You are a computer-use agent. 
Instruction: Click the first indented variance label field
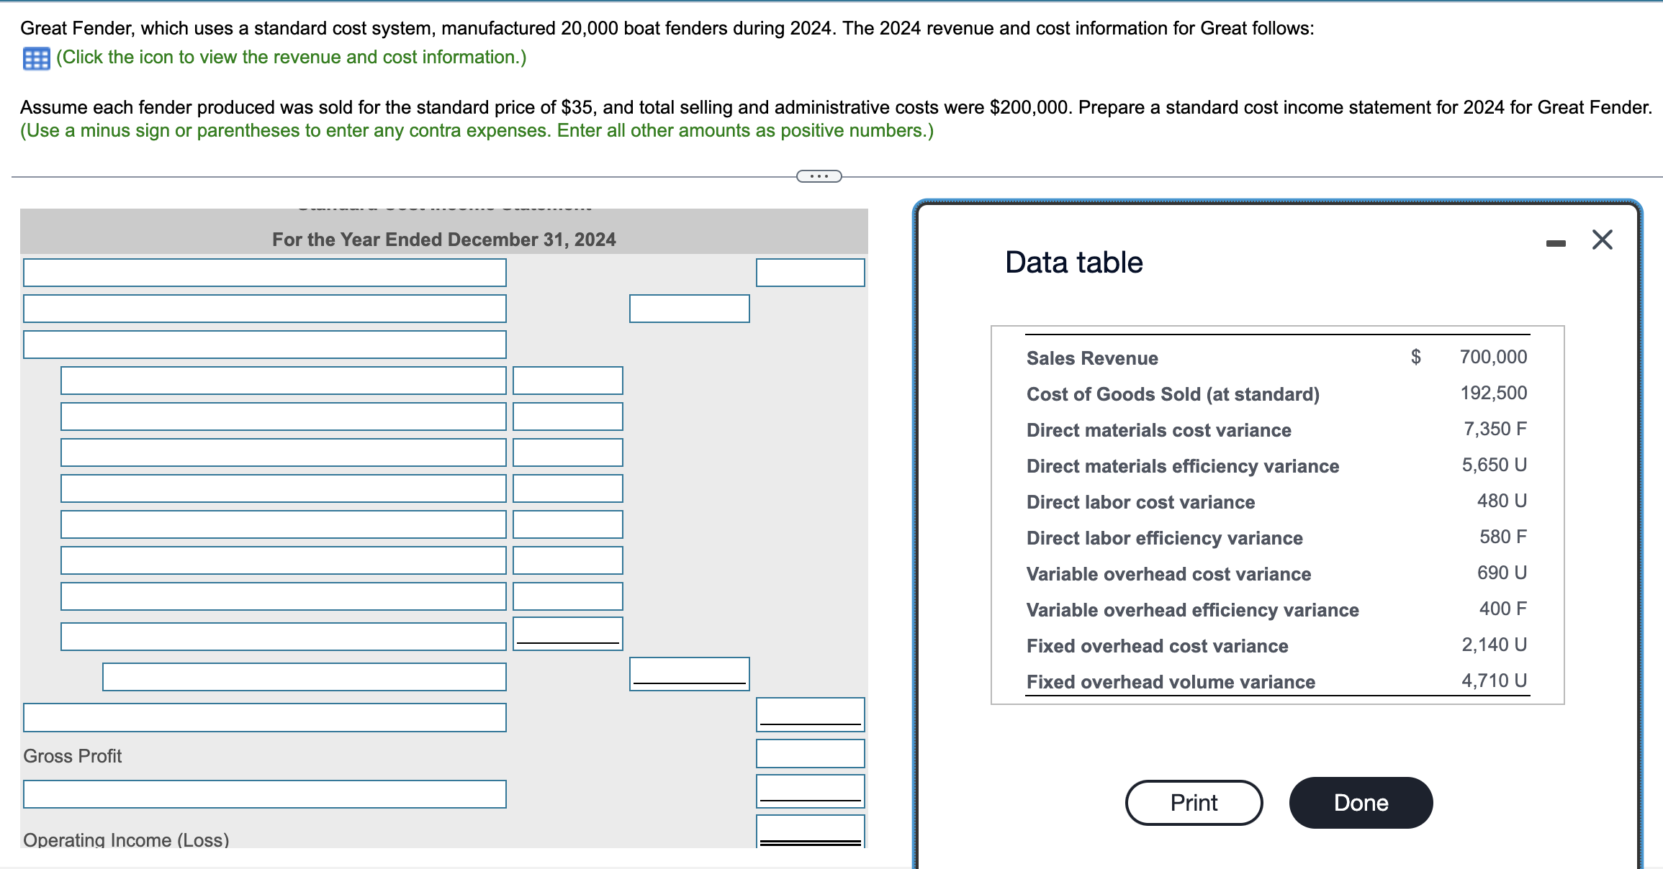pos(283,381)
